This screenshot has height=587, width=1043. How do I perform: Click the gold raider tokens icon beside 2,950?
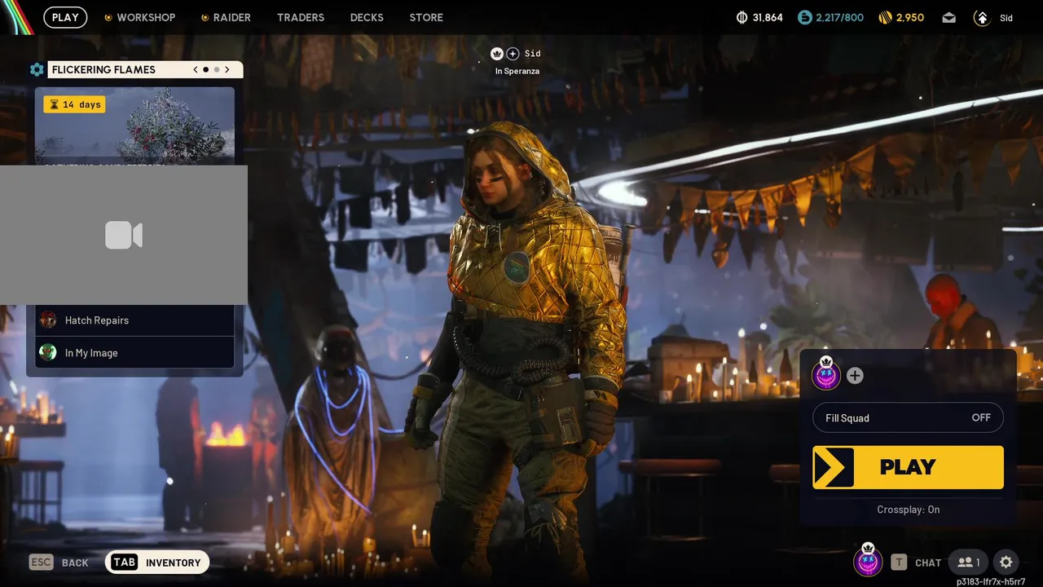click(x=886, y=17)
